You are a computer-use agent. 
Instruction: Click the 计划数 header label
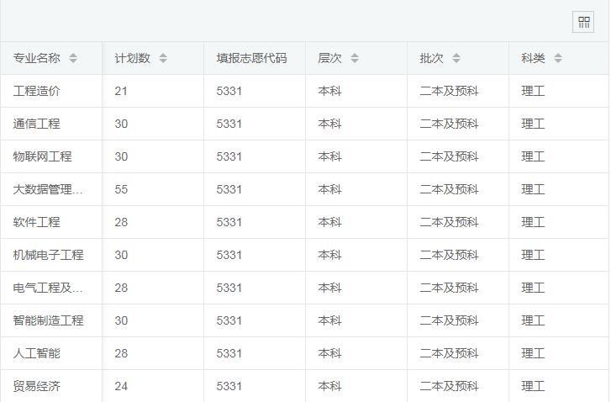pos(133,58)
